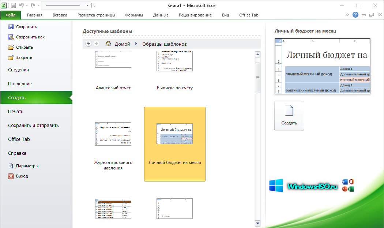Select the template thumbnail with orange header table
The height and width of the screenshot is (228, 384).
click(113, 209)
